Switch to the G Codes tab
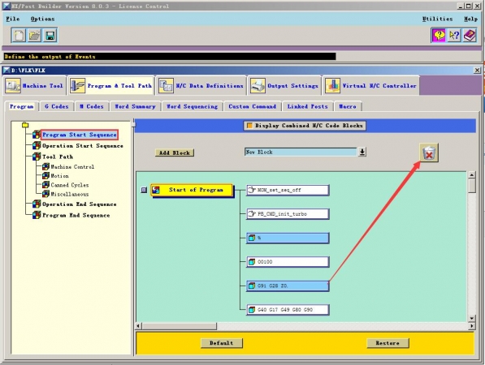This screenshot has width=485, height=365. pos(56,106)
